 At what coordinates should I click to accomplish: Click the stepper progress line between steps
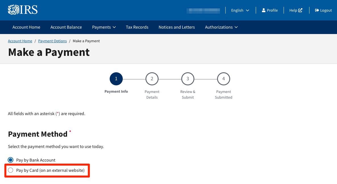point(134,79)
